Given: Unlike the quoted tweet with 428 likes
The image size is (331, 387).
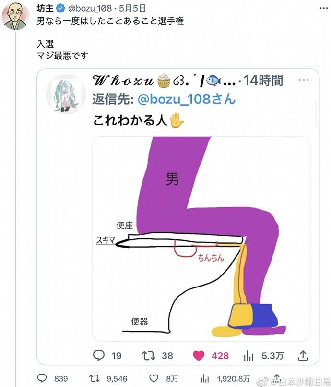Looking at the screenshot, I should [199, 356].
